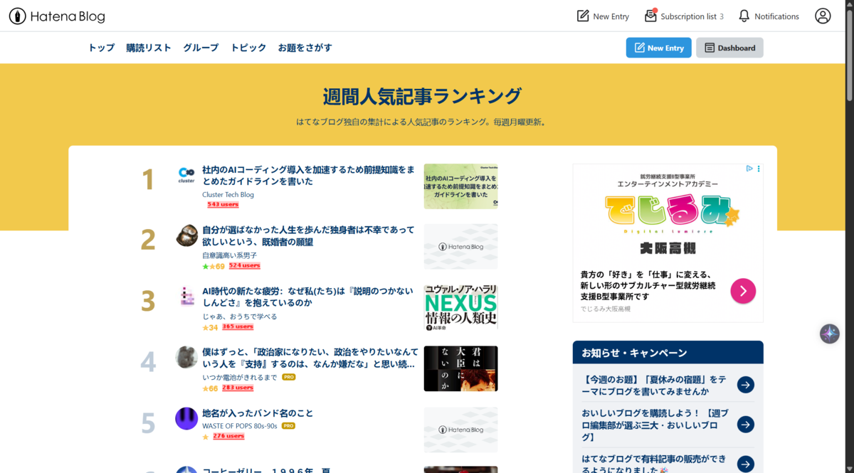The image size is (854, 473).
Task: Click the avatar of じゃあ、おうちで学べる blog
Action: 186,296
